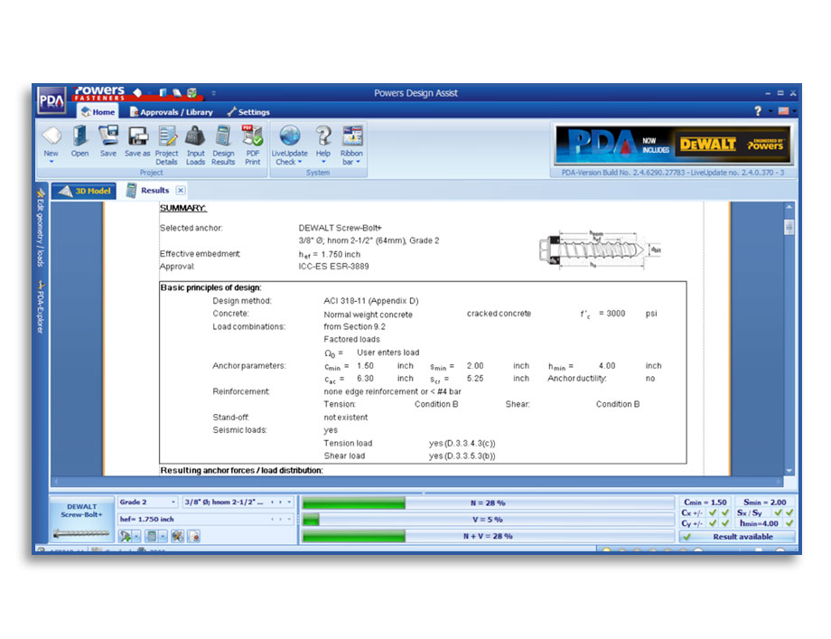Click the N = 28 % progress bar
The width and height of the screenshot is (831, 639).
[488, 503]
